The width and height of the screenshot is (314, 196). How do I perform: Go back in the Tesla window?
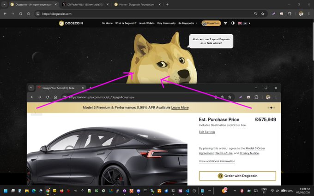click(32, 97)
